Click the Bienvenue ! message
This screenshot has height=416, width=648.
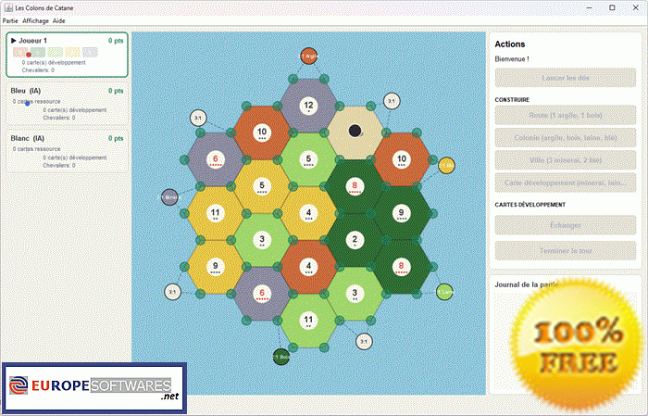512,59
